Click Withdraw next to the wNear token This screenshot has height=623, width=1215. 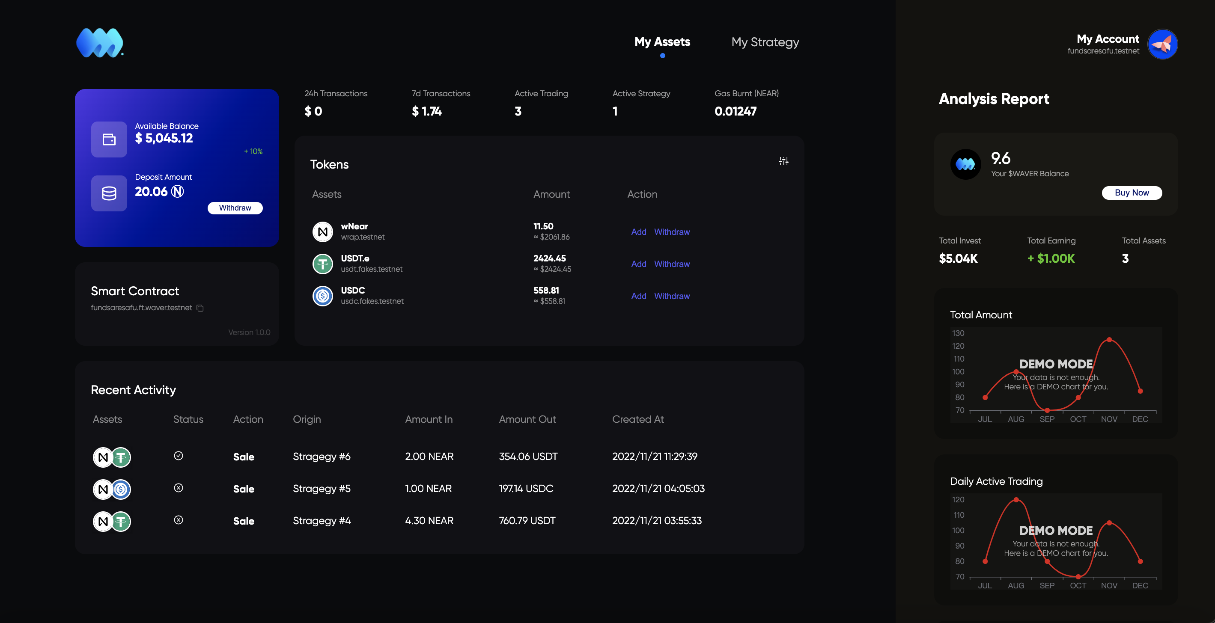point(672,232)
